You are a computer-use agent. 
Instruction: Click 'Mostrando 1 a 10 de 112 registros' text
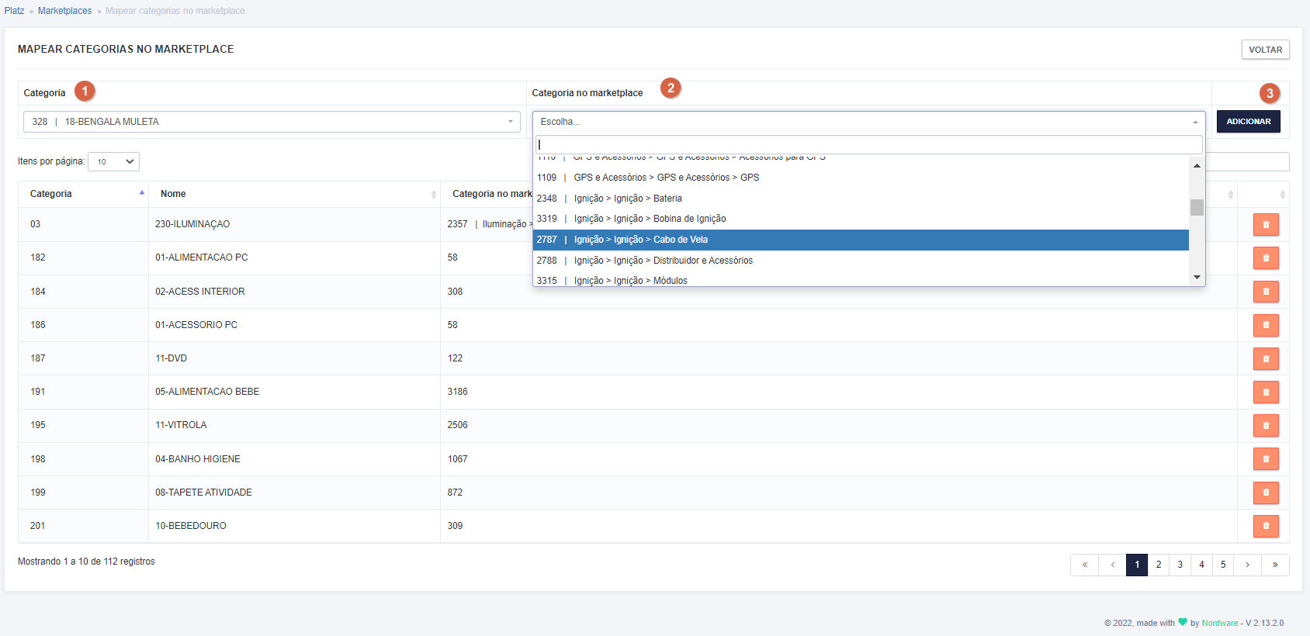(86, 562)
